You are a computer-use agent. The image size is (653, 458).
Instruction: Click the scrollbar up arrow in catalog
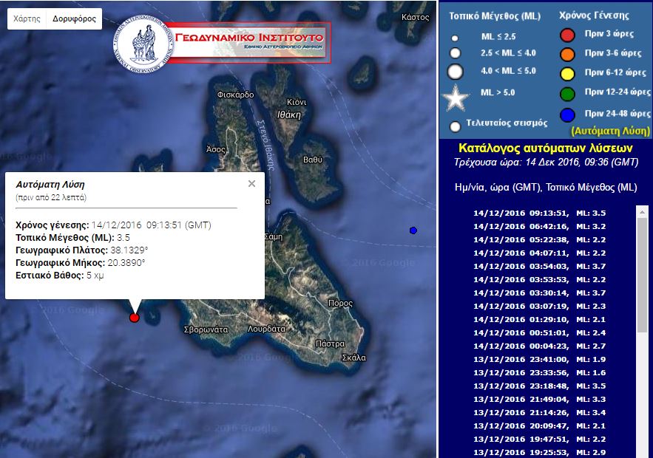(642, 211)
